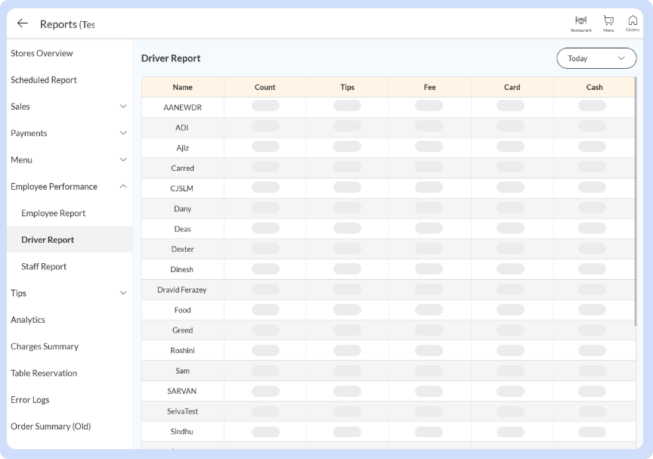Go to Orders home icon
This screenshot has width=653, height=459.
click(633, 23)
